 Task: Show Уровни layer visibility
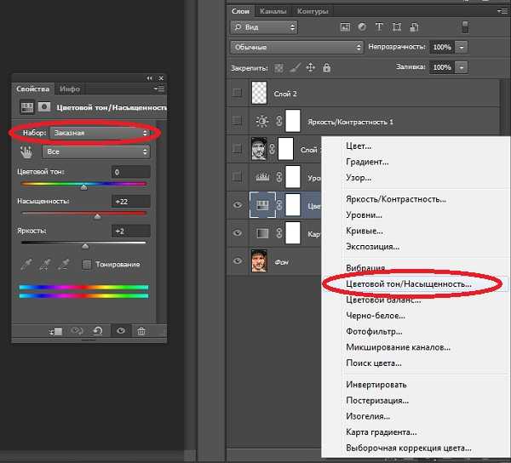click(238, 177)
